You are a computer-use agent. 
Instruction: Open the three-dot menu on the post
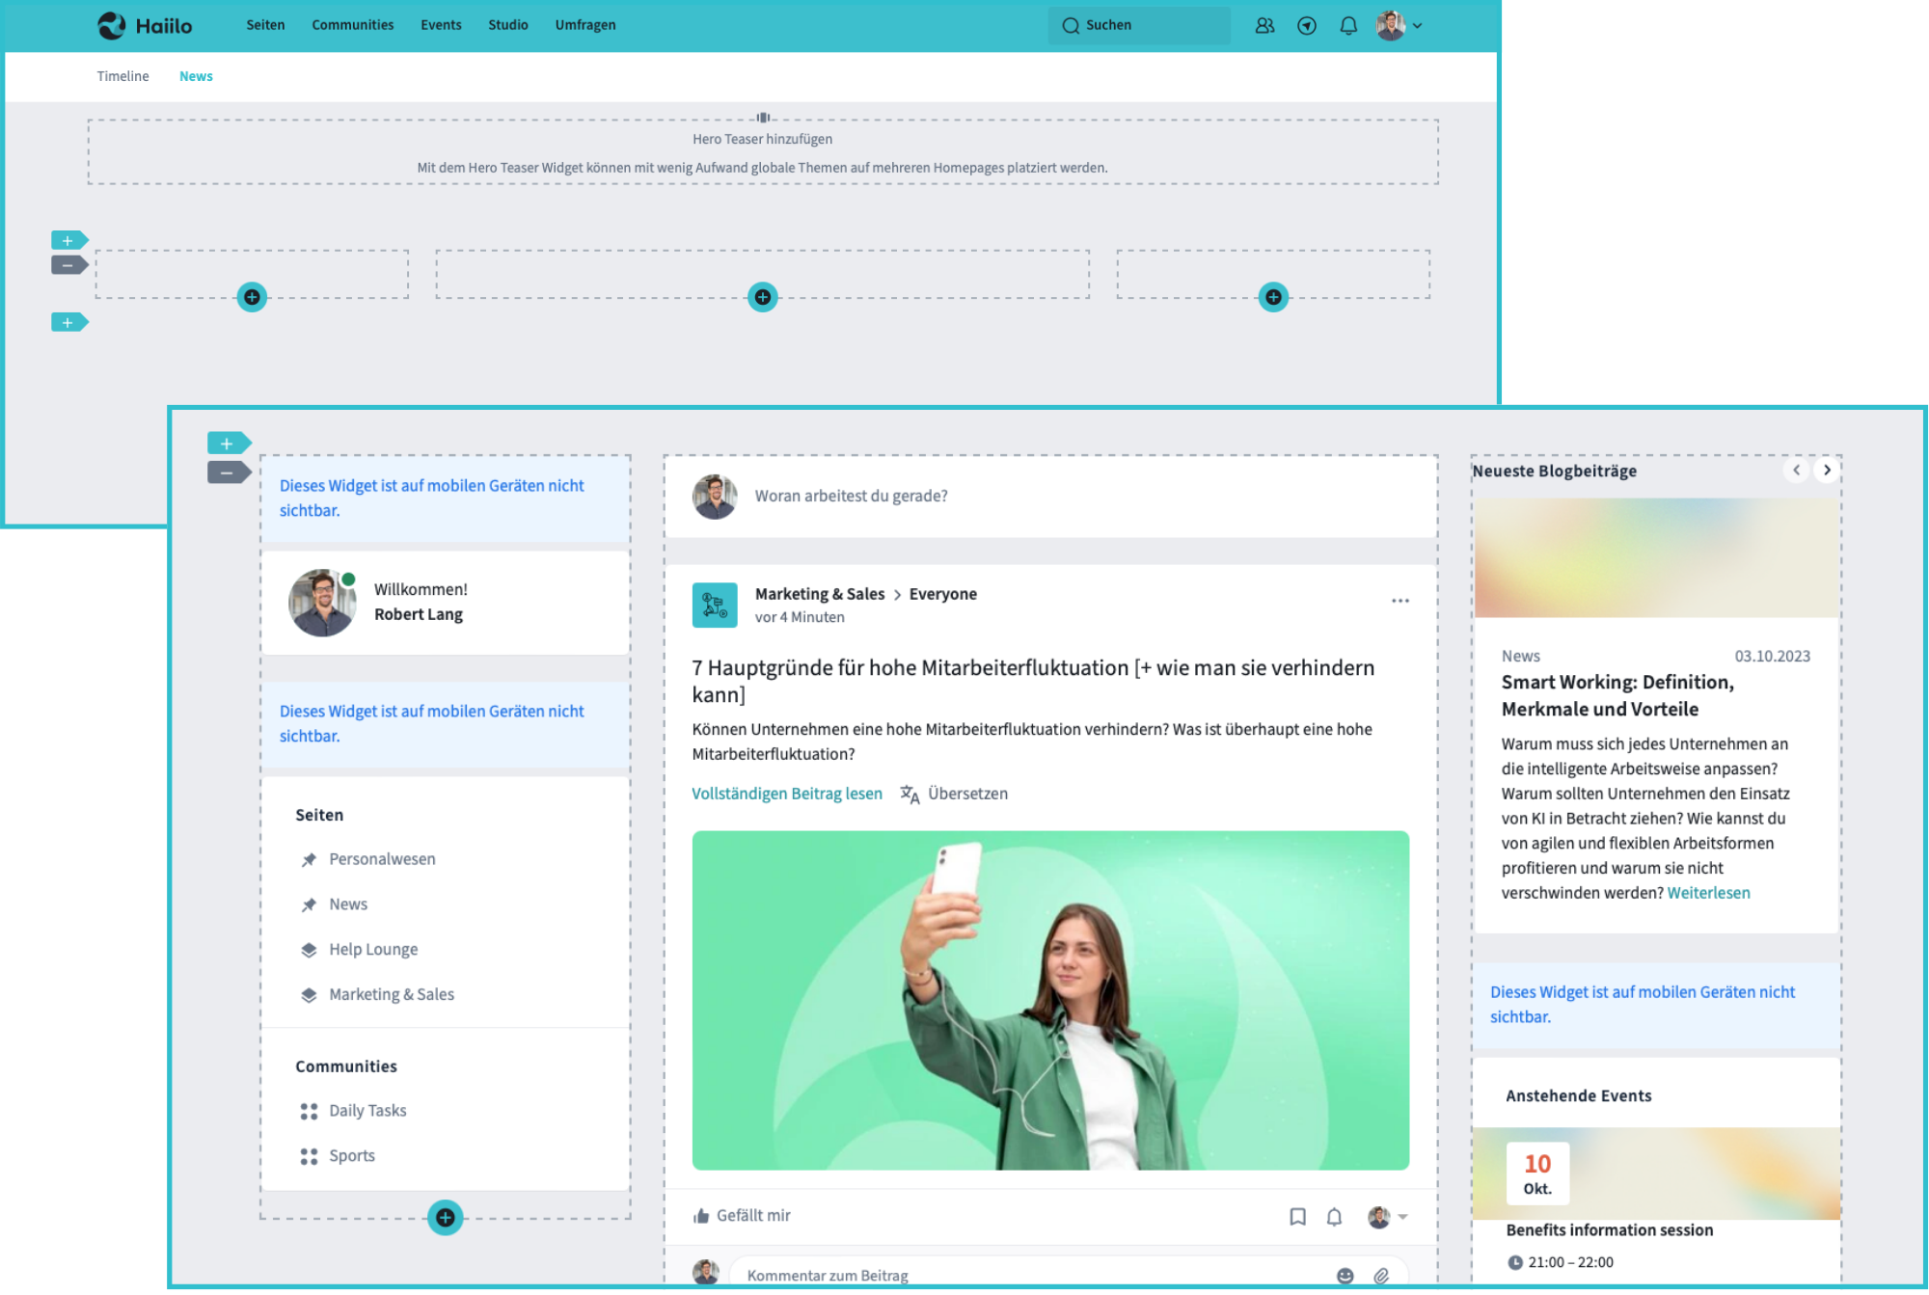click(1400, 600)
